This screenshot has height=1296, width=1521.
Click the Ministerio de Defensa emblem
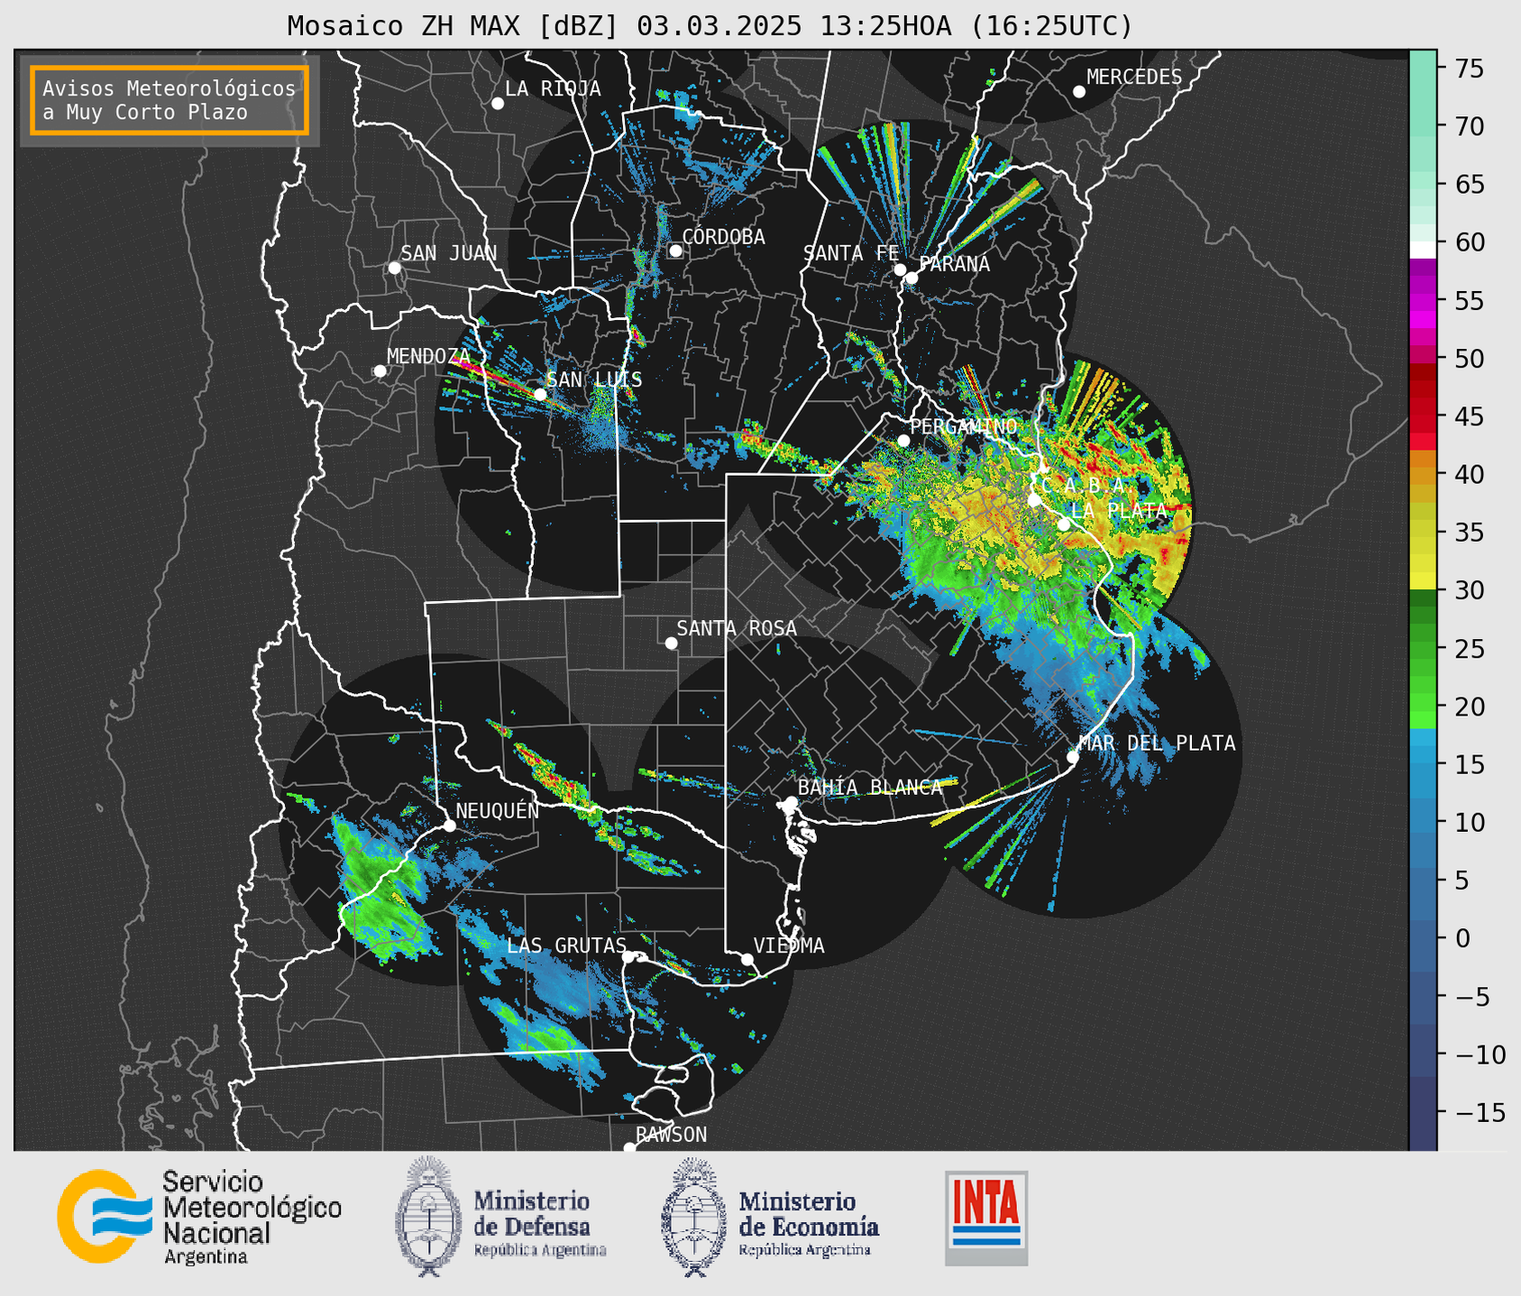click(428, 1217)
